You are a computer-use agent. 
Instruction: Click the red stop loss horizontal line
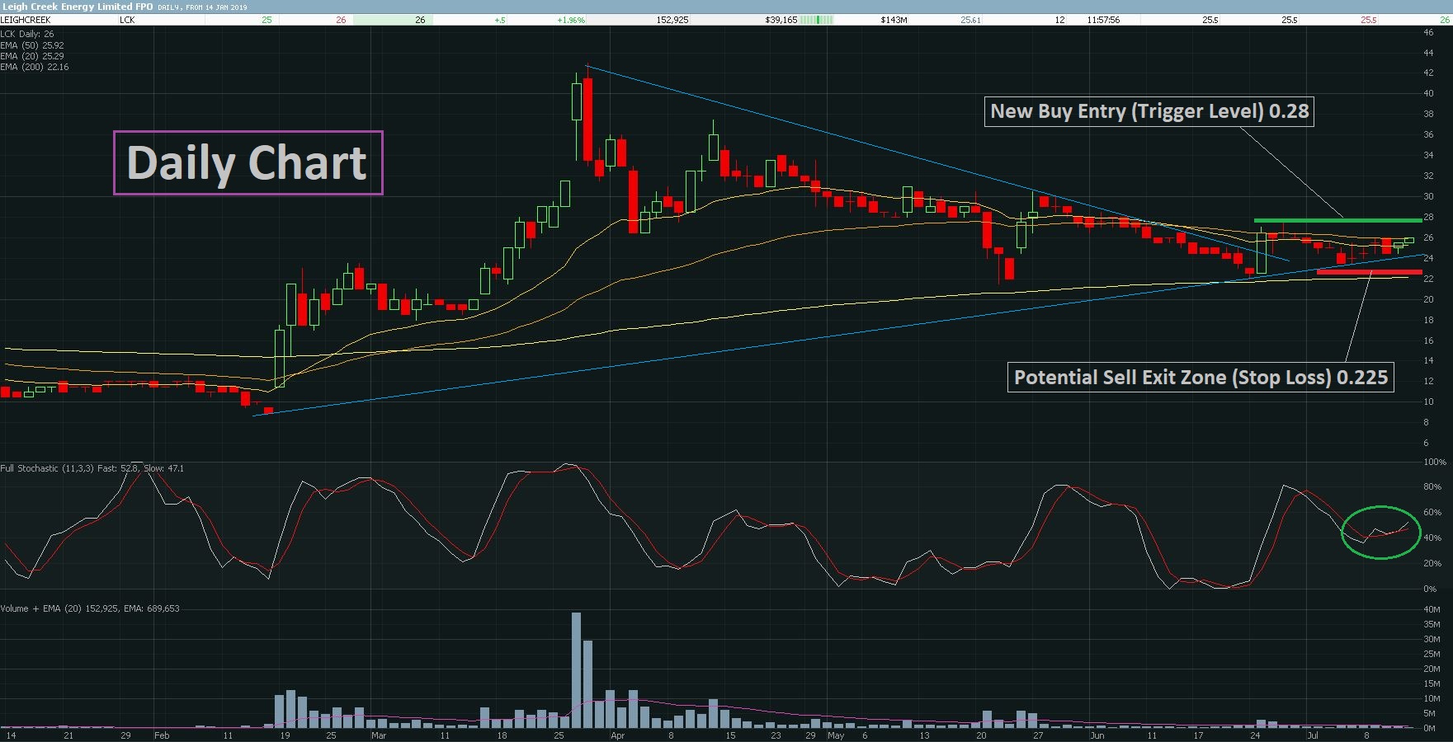pos(1369,272)
